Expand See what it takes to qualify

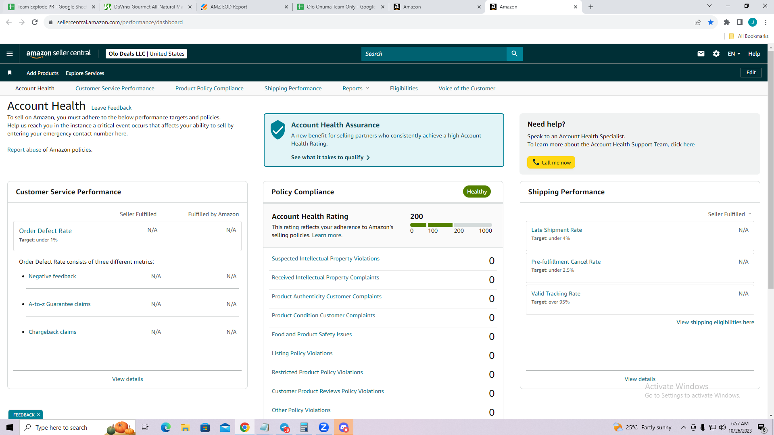click(330, 157)
